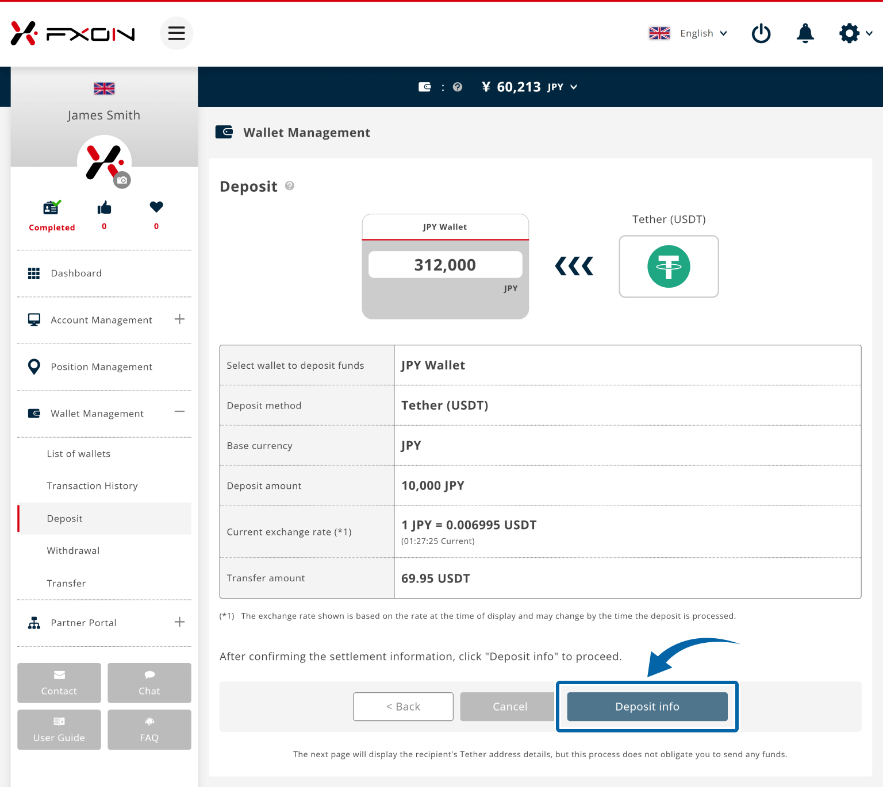Click help icon in the balance bar
The width and height of the screenshot is (883, 787).
click(458, 87)
